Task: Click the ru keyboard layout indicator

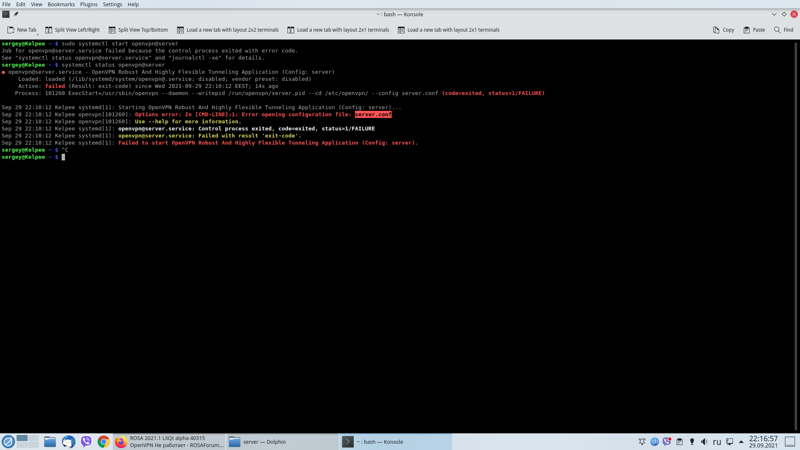Action: (x=717, y=442)
